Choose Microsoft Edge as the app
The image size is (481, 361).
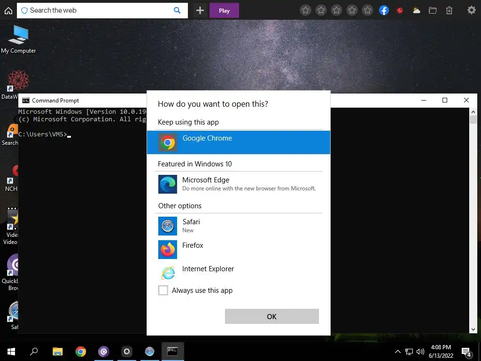(x=238, y=184)
